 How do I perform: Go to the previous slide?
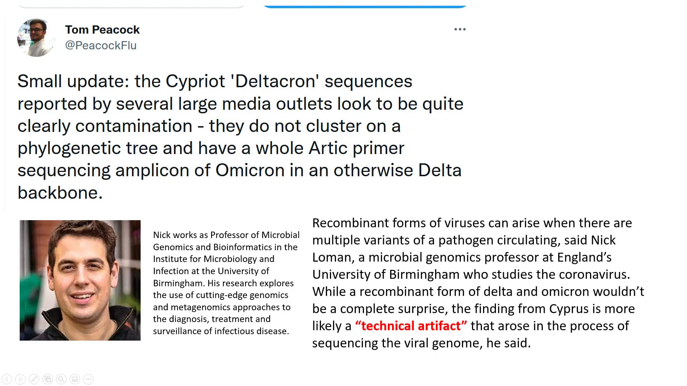point(7,379)
